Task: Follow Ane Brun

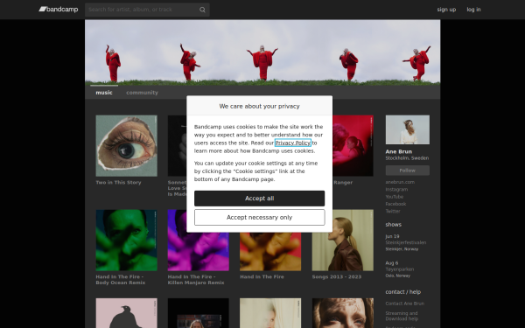Action: coord(408,171)
